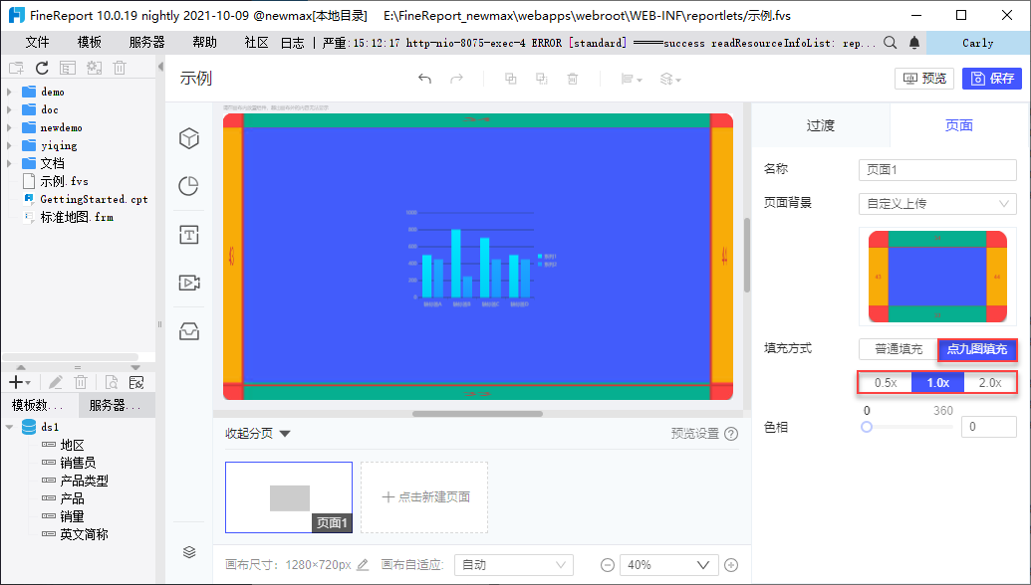This screenshot has height=585, width=1031.
Task: Click the 点击新建页面 placeholder
Action: coord(424,497)
